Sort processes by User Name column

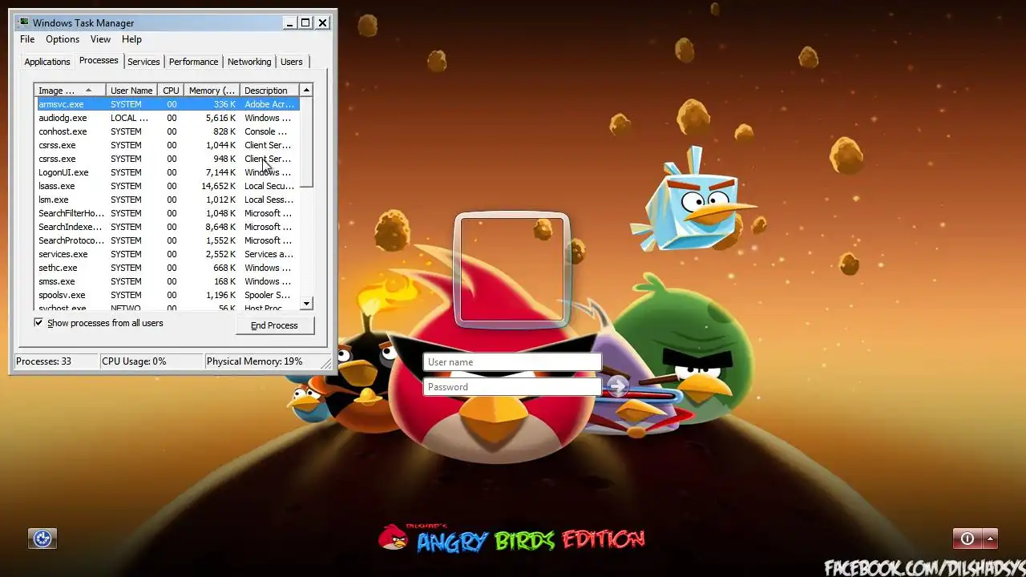pos(131,91)
